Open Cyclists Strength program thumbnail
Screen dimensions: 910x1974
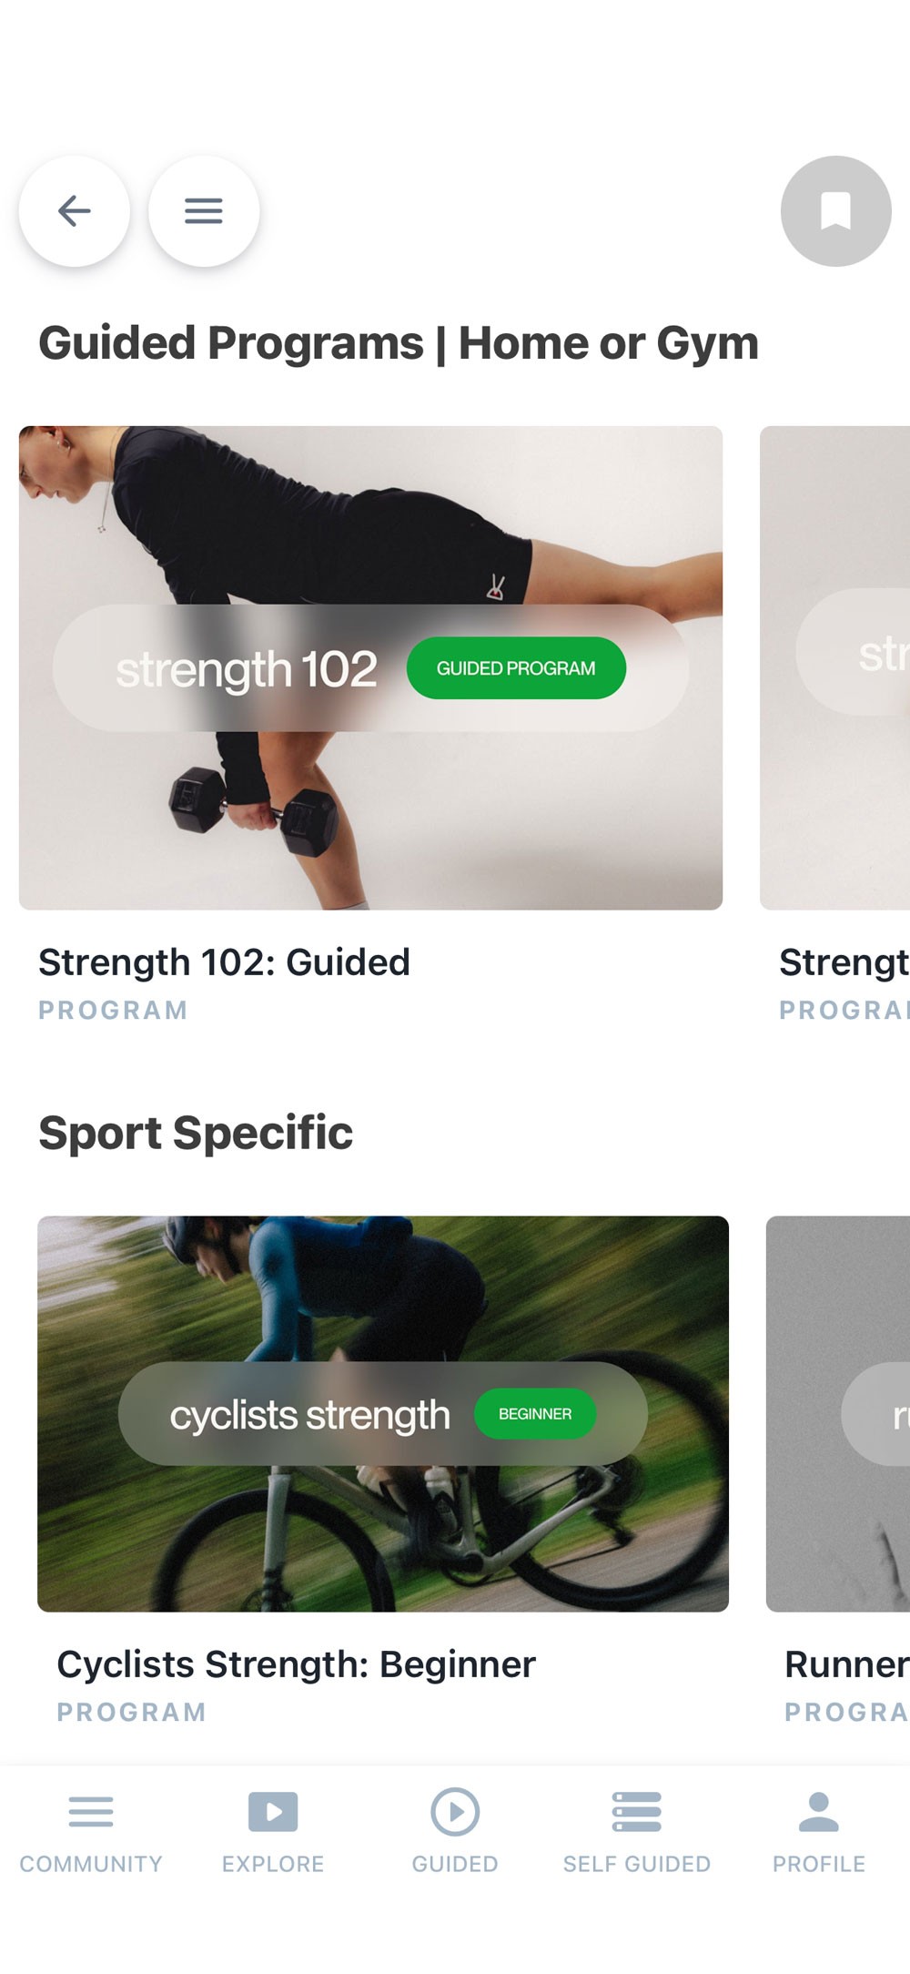click(x=383, y=1413)
